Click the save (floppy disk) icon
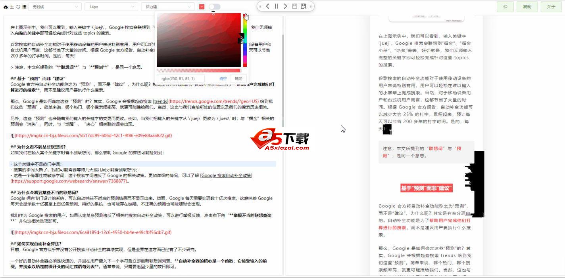This screenshot has width=565, height=278. (x=294, y=6)
